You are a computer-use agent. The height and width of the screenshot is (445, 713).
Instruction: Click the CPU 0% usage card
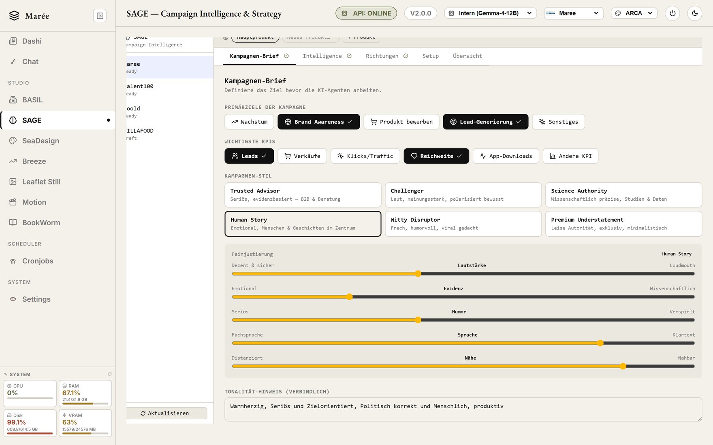pyautogui.click(x=30, y=394)
